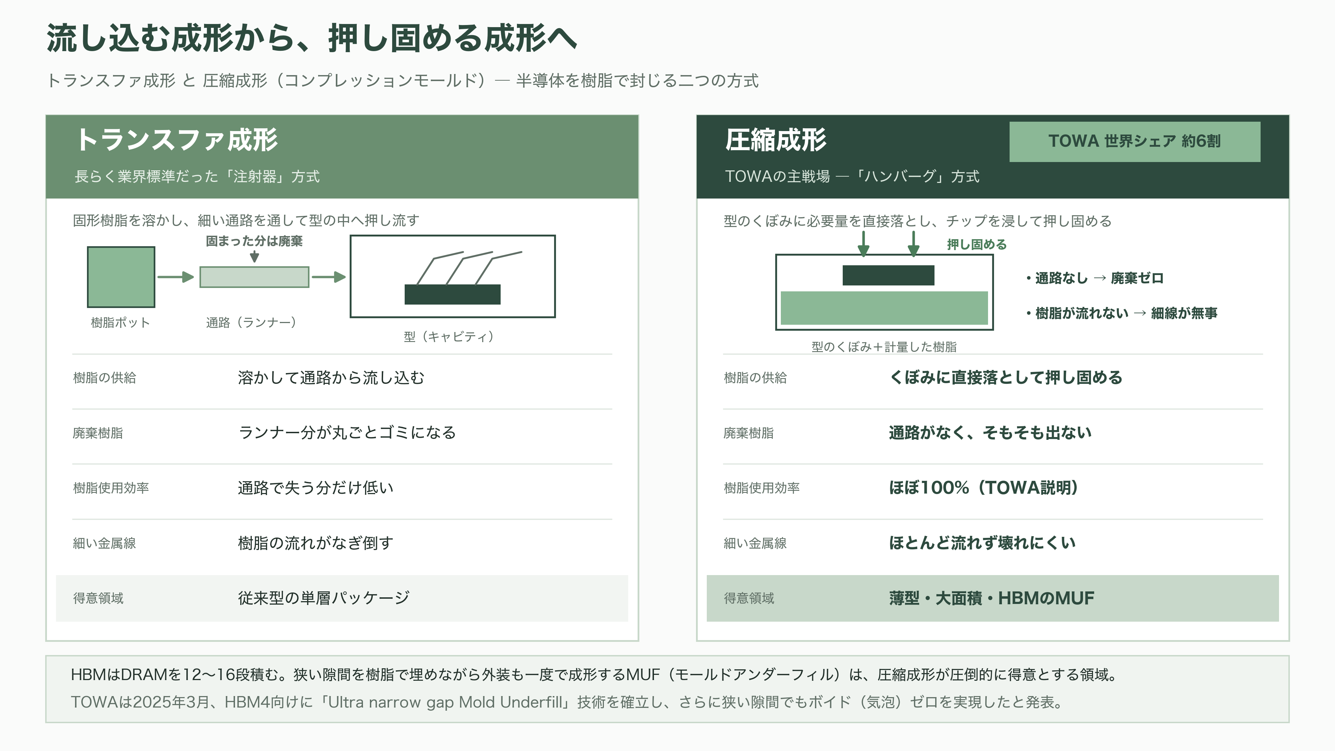Click the 通路（ランナー） caption
Image resolution: width=1335 pixels, height=751 pixels.
pos(251,322)
